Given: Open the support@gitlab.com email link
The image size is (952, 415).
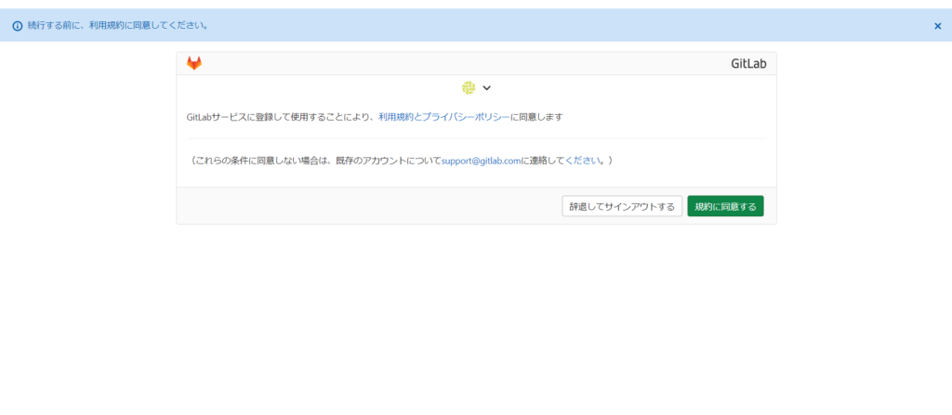Looking at the screenshot, I should point(481,161).
